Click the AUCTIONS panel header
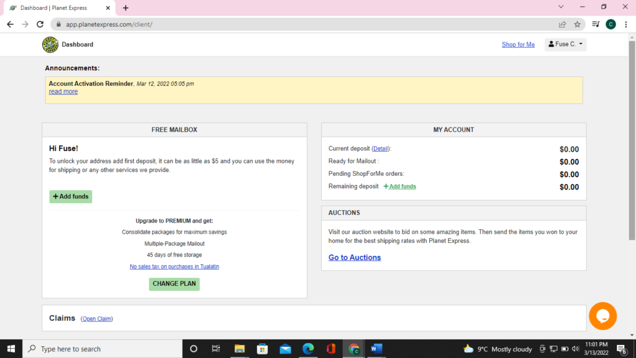Screen dimensions: 636x358 point(453,213)
